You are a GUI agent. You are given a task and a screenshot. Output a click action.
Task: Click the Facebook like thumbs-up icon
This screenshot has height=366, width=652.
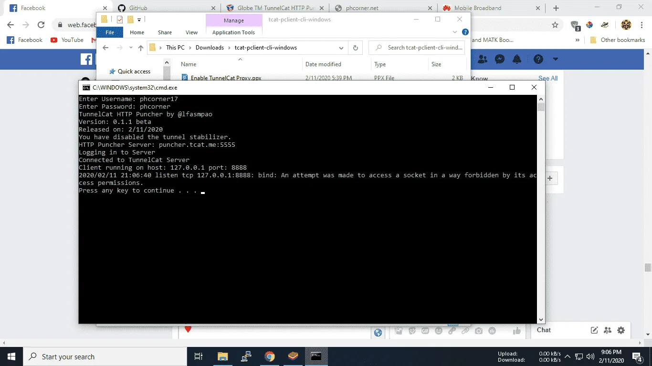[516, 331]
